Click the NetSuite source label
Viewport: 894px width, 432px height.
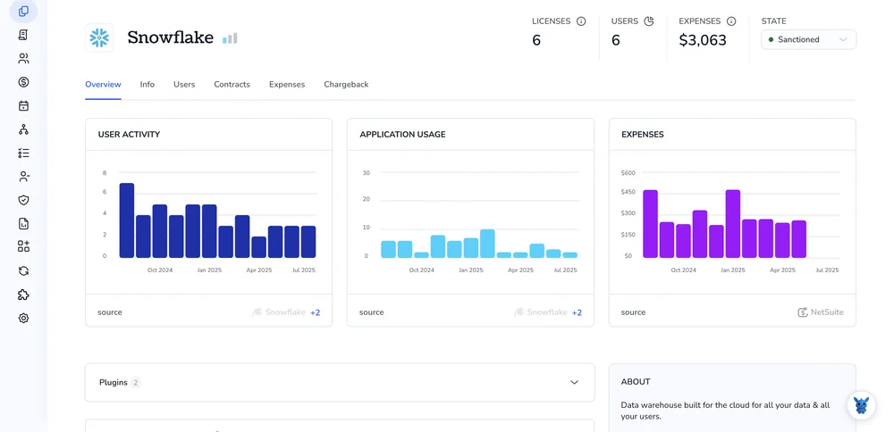[x=827, y=312]
